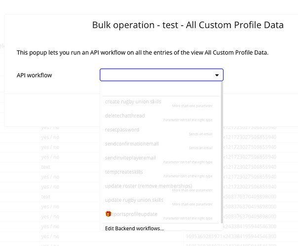Select the 'deletechatthread' workflow option
298x246 pixels.
(x=126, y=116)
